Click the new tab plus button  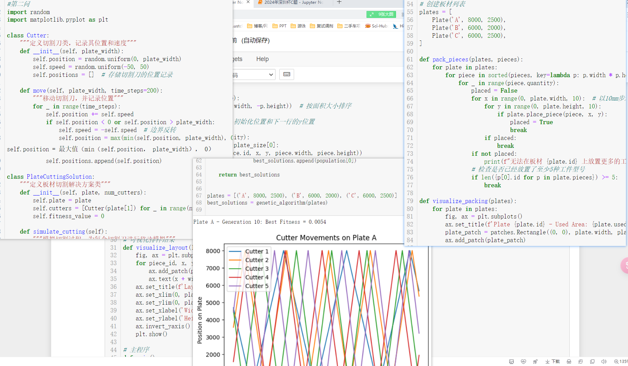point(339,2)
